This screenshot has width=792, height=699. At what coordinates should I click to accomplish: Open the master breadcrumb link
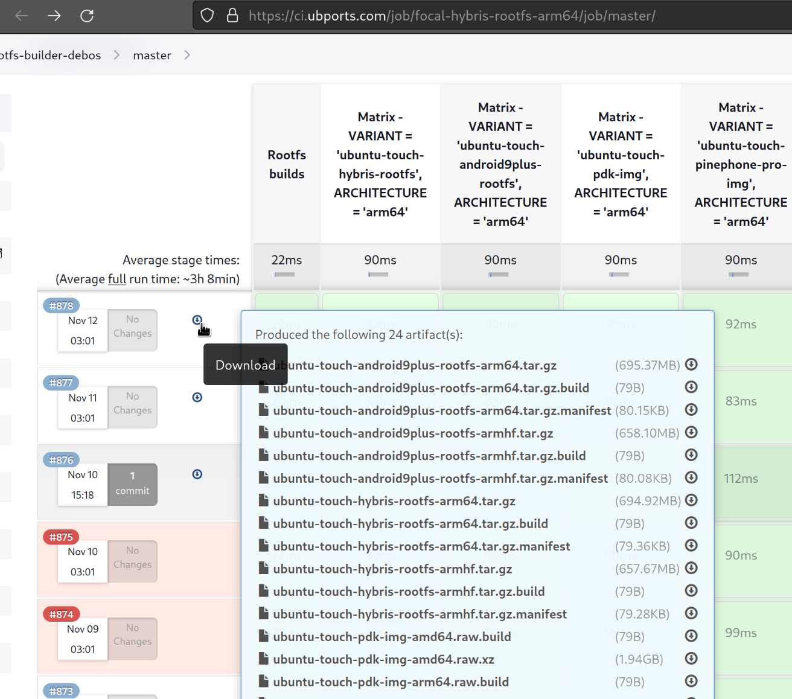[x=152, y=56]
